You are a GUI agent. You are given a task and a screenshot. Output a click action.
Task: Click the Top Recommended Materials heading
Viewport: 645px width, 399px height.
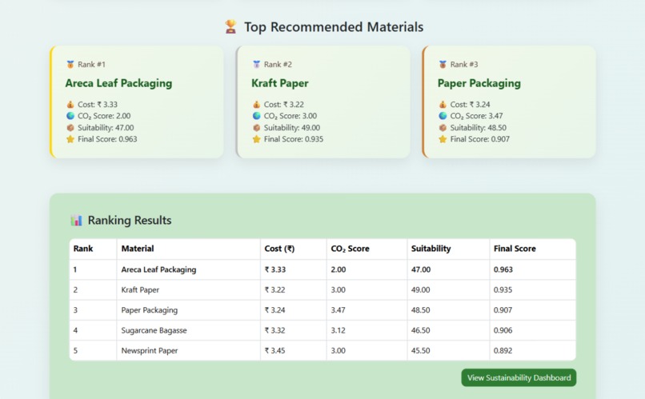[x=334, y=27]
